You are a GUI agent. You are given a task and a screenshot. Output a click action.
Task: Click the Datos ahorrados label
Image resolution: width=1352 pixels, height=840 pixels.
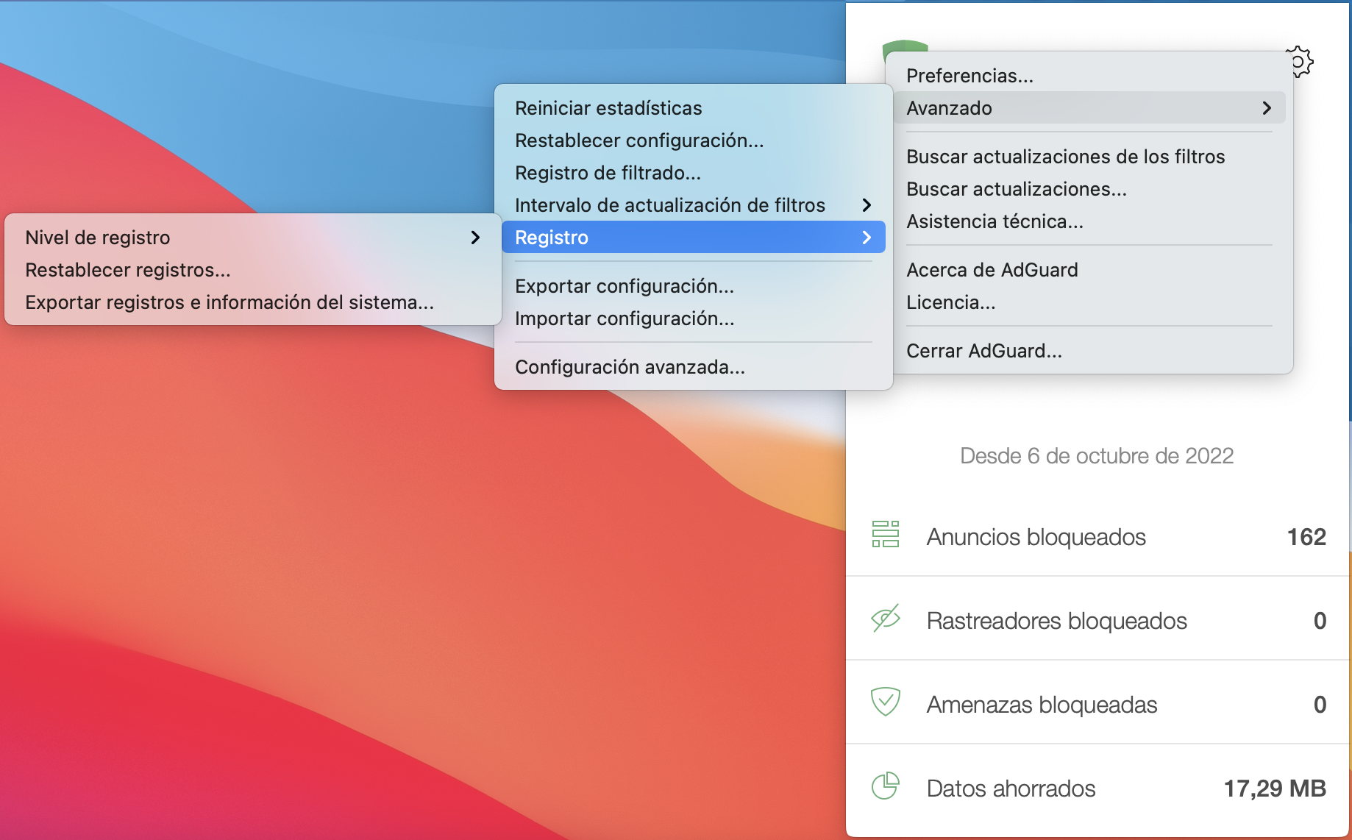click(x=1011, y=789)
